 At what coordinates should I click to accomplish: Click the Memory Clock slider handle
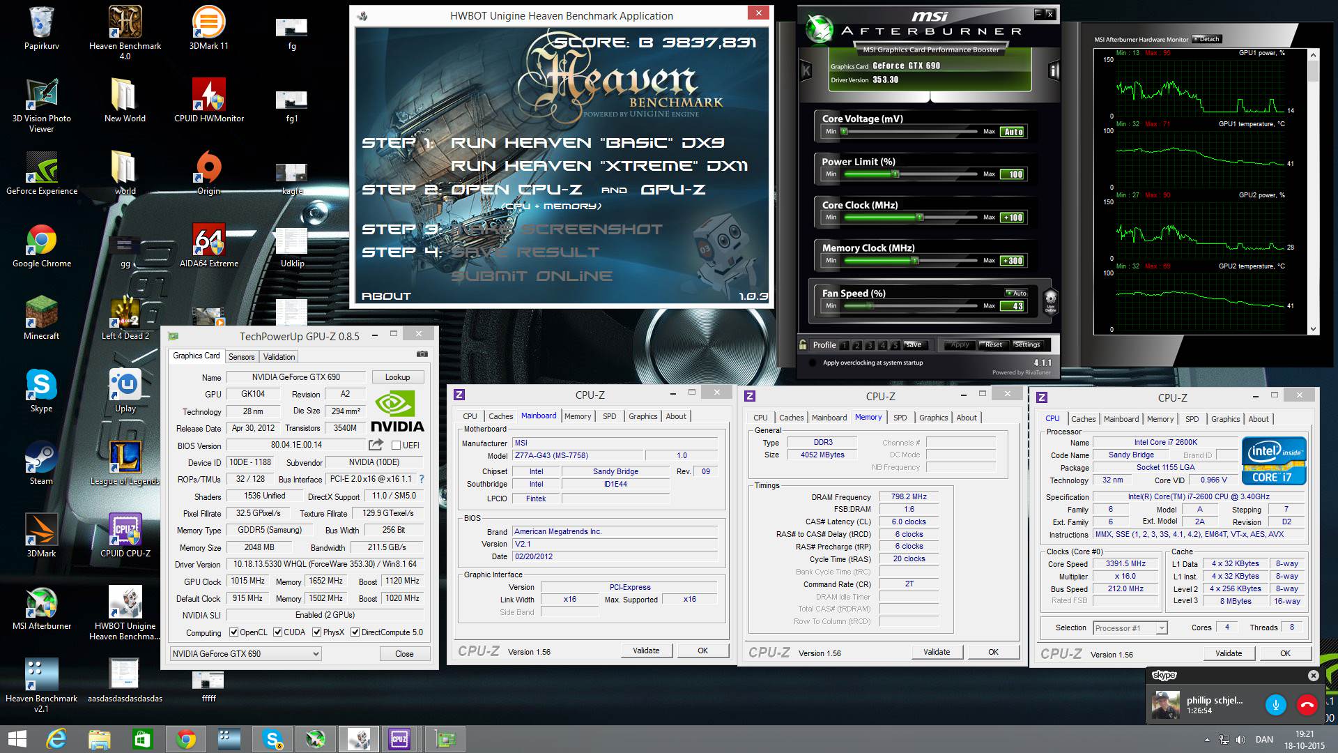click(914, 261)
